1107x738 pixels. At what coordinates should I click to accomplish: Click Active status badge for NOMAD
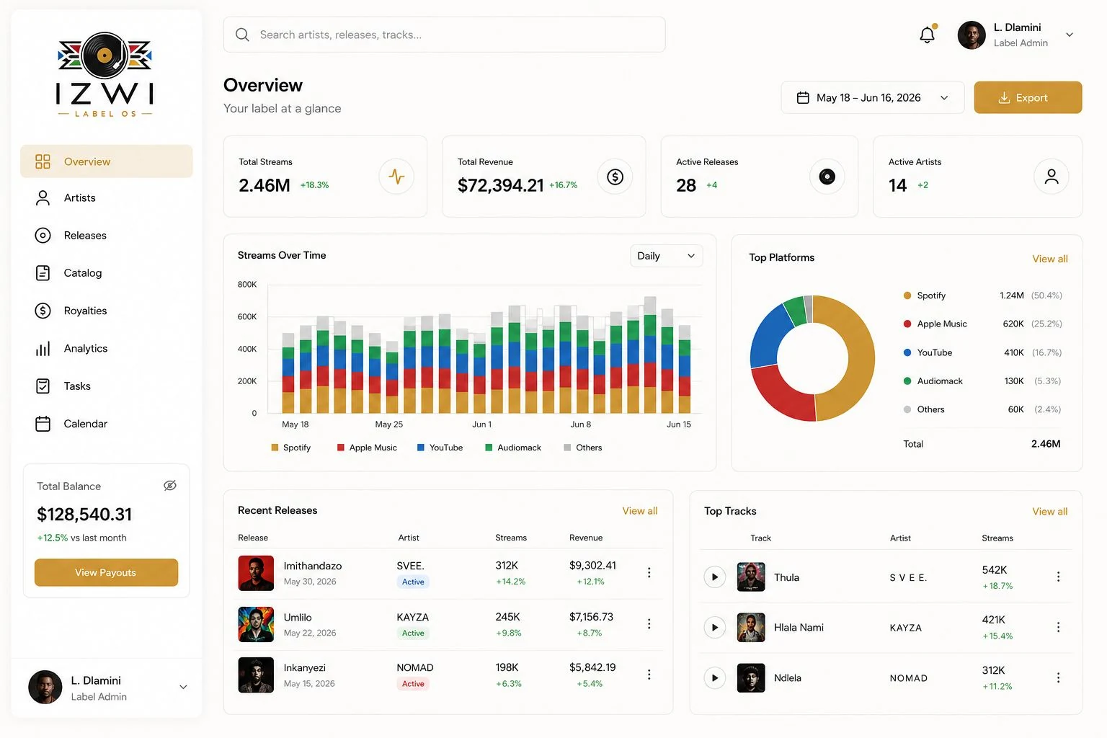(x=413, y=684)
